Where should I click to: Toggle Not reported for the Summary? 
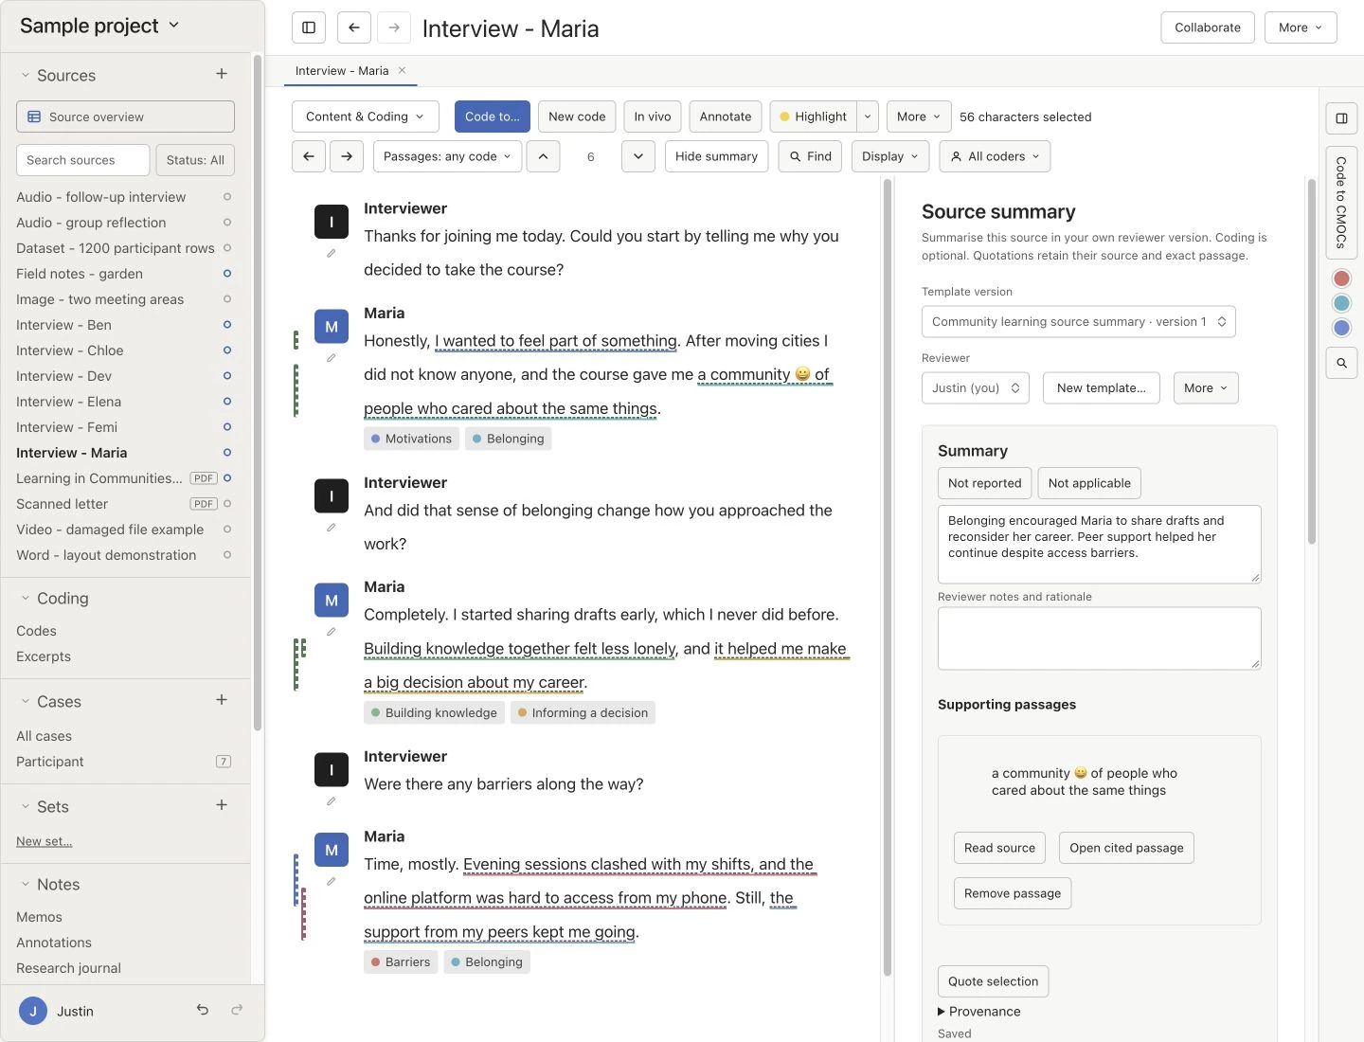(985, 483)
